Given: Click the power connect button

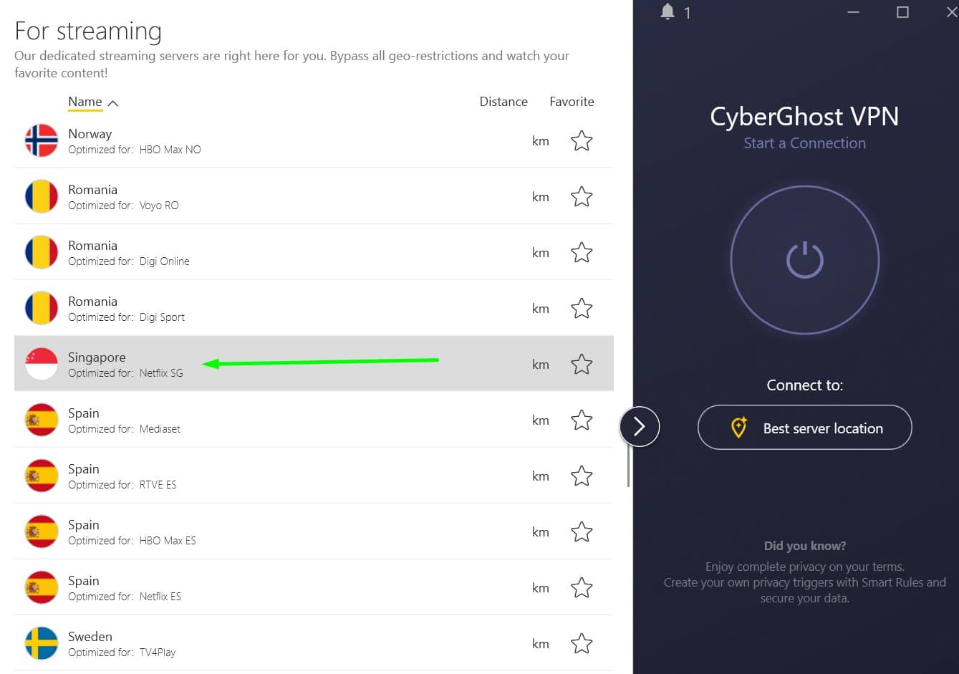Looking at the screenshot, I should coord(805,260).
